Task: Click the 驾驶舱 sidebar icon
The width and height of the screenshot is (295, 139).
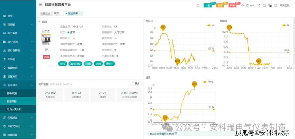Action: point(4,25)
